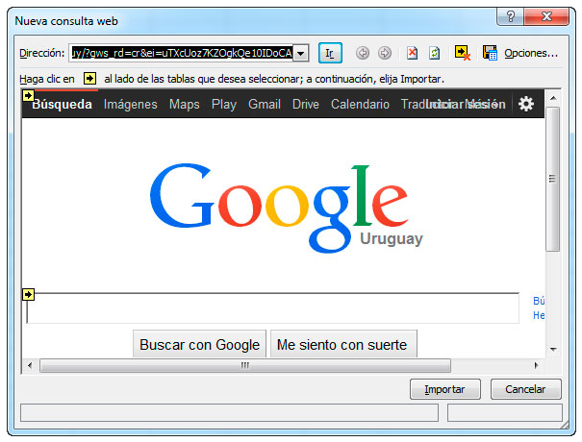Open Gmail in the Google bar

click(265, 104)
